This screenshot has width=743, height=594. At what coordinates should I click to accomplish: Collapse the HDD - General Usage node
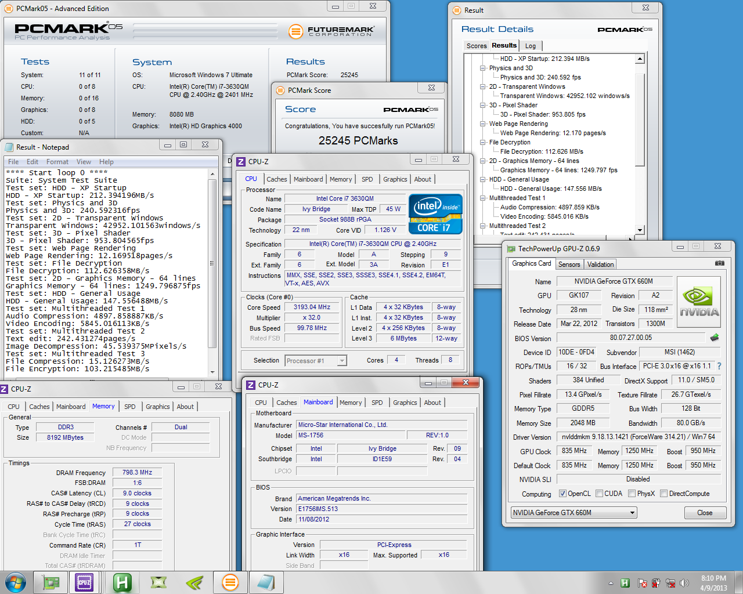coord(483,179)
